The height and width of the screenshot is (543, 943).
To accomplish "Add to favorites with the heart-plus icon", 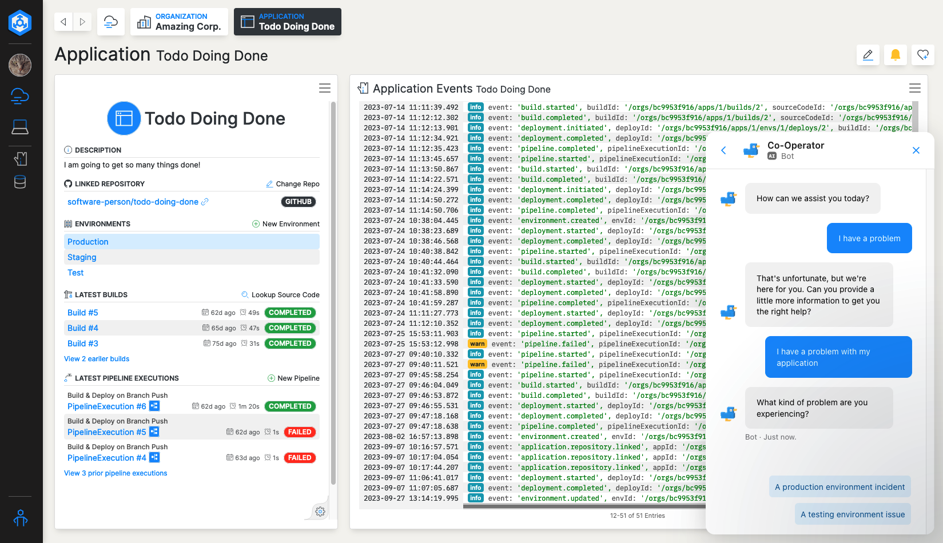I will pyautogui.click(x=922, y=55).
